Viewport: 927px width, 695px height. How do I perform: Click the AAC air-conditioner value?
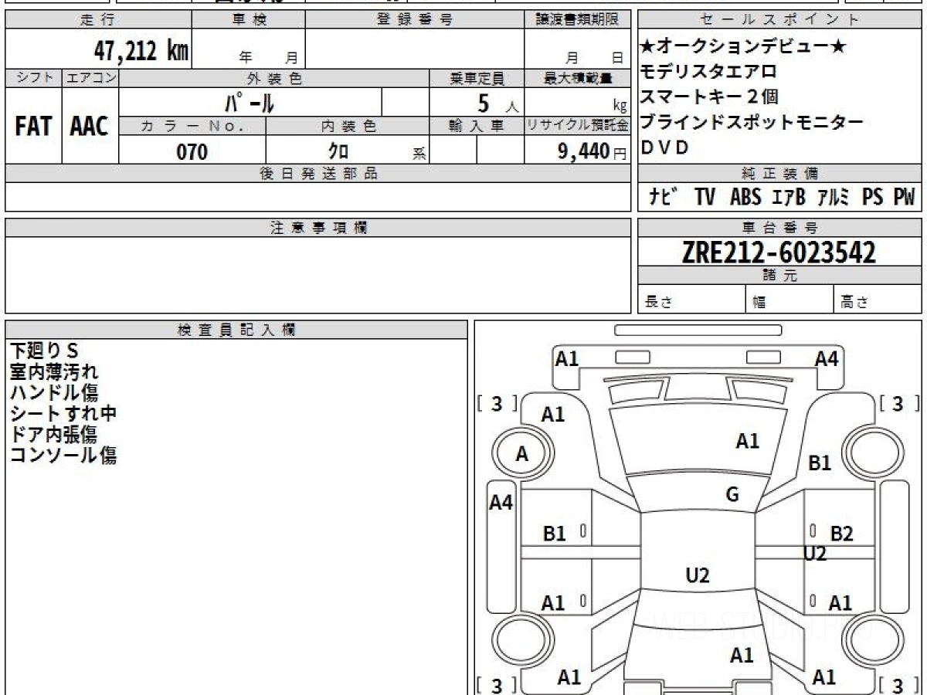pos(90,127)
